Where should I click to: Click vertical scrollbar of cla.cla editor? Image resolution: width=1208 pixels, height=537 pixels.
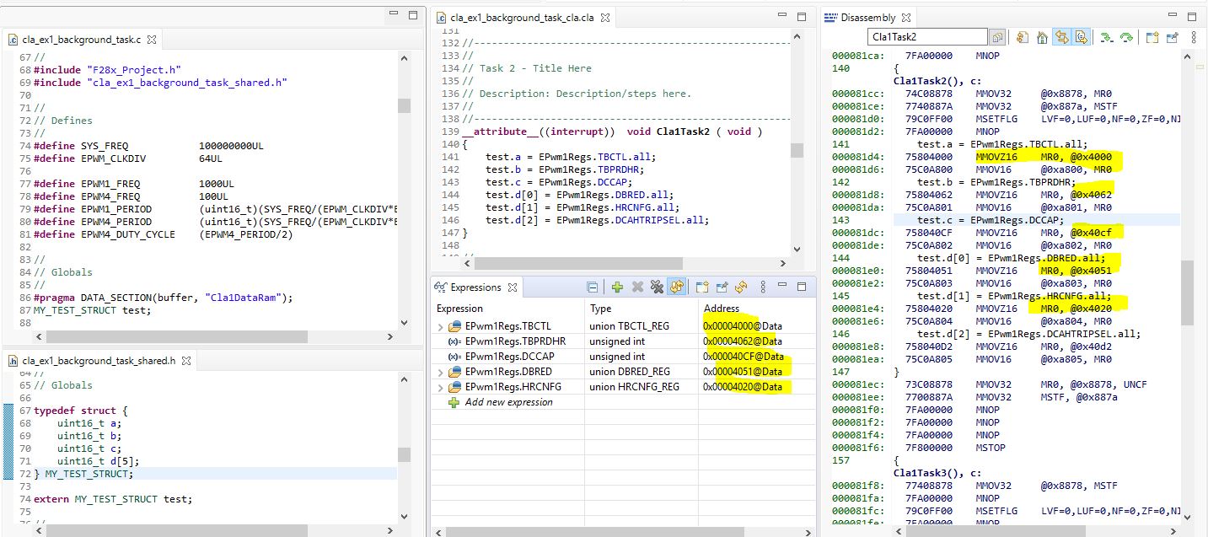pyautogui.click(x=797, y=150)
